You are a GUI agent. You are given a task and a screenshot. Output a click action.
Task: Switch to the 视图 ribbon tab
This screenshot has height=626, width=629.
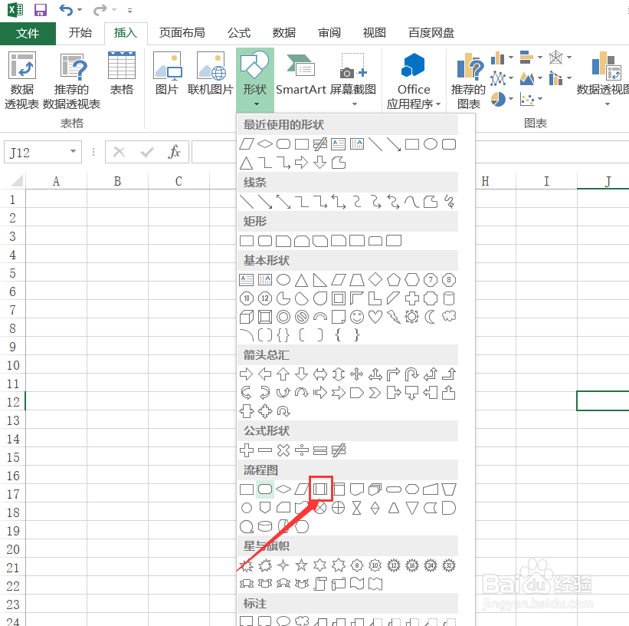pyautogui.click(x=375, y=32)
